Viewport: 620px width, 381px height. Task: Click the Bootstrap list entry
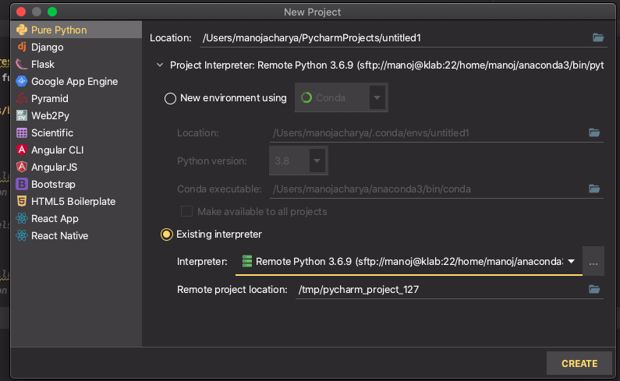click(76, 184)
